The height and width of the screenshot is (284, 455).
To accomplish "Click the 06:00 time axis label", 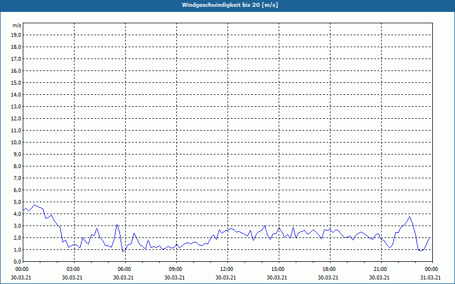I will [x=125, y=269].
